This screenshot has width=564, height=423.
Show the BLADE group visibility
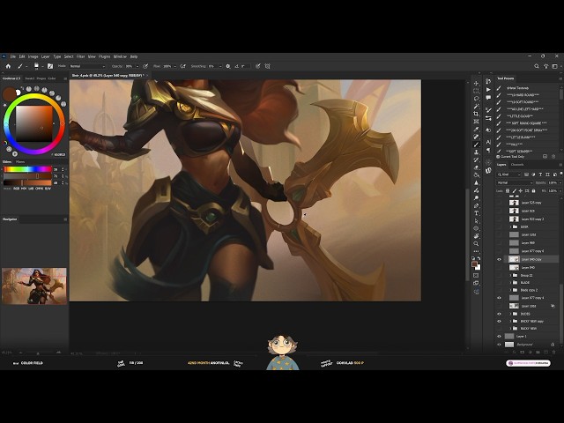point(499,283)
